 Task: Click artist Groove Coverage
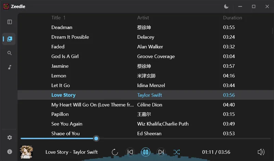coord(156,56)
